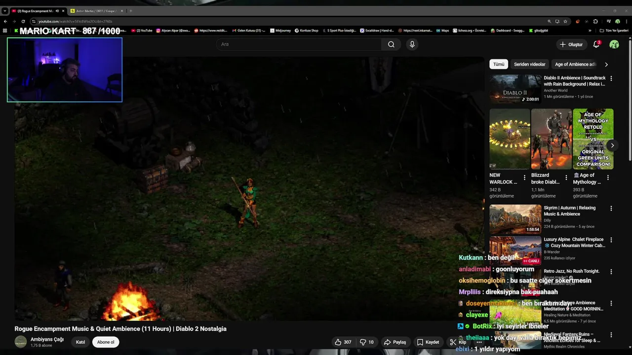
Task: Select the Seriden videolar filter chip
Action: pyautogui.click(x=529, y=64)
